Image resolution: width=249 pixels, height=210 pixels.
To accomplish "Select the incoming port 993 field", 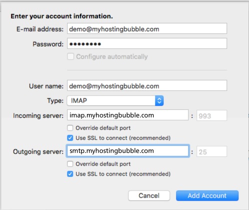I will point(211,115).
